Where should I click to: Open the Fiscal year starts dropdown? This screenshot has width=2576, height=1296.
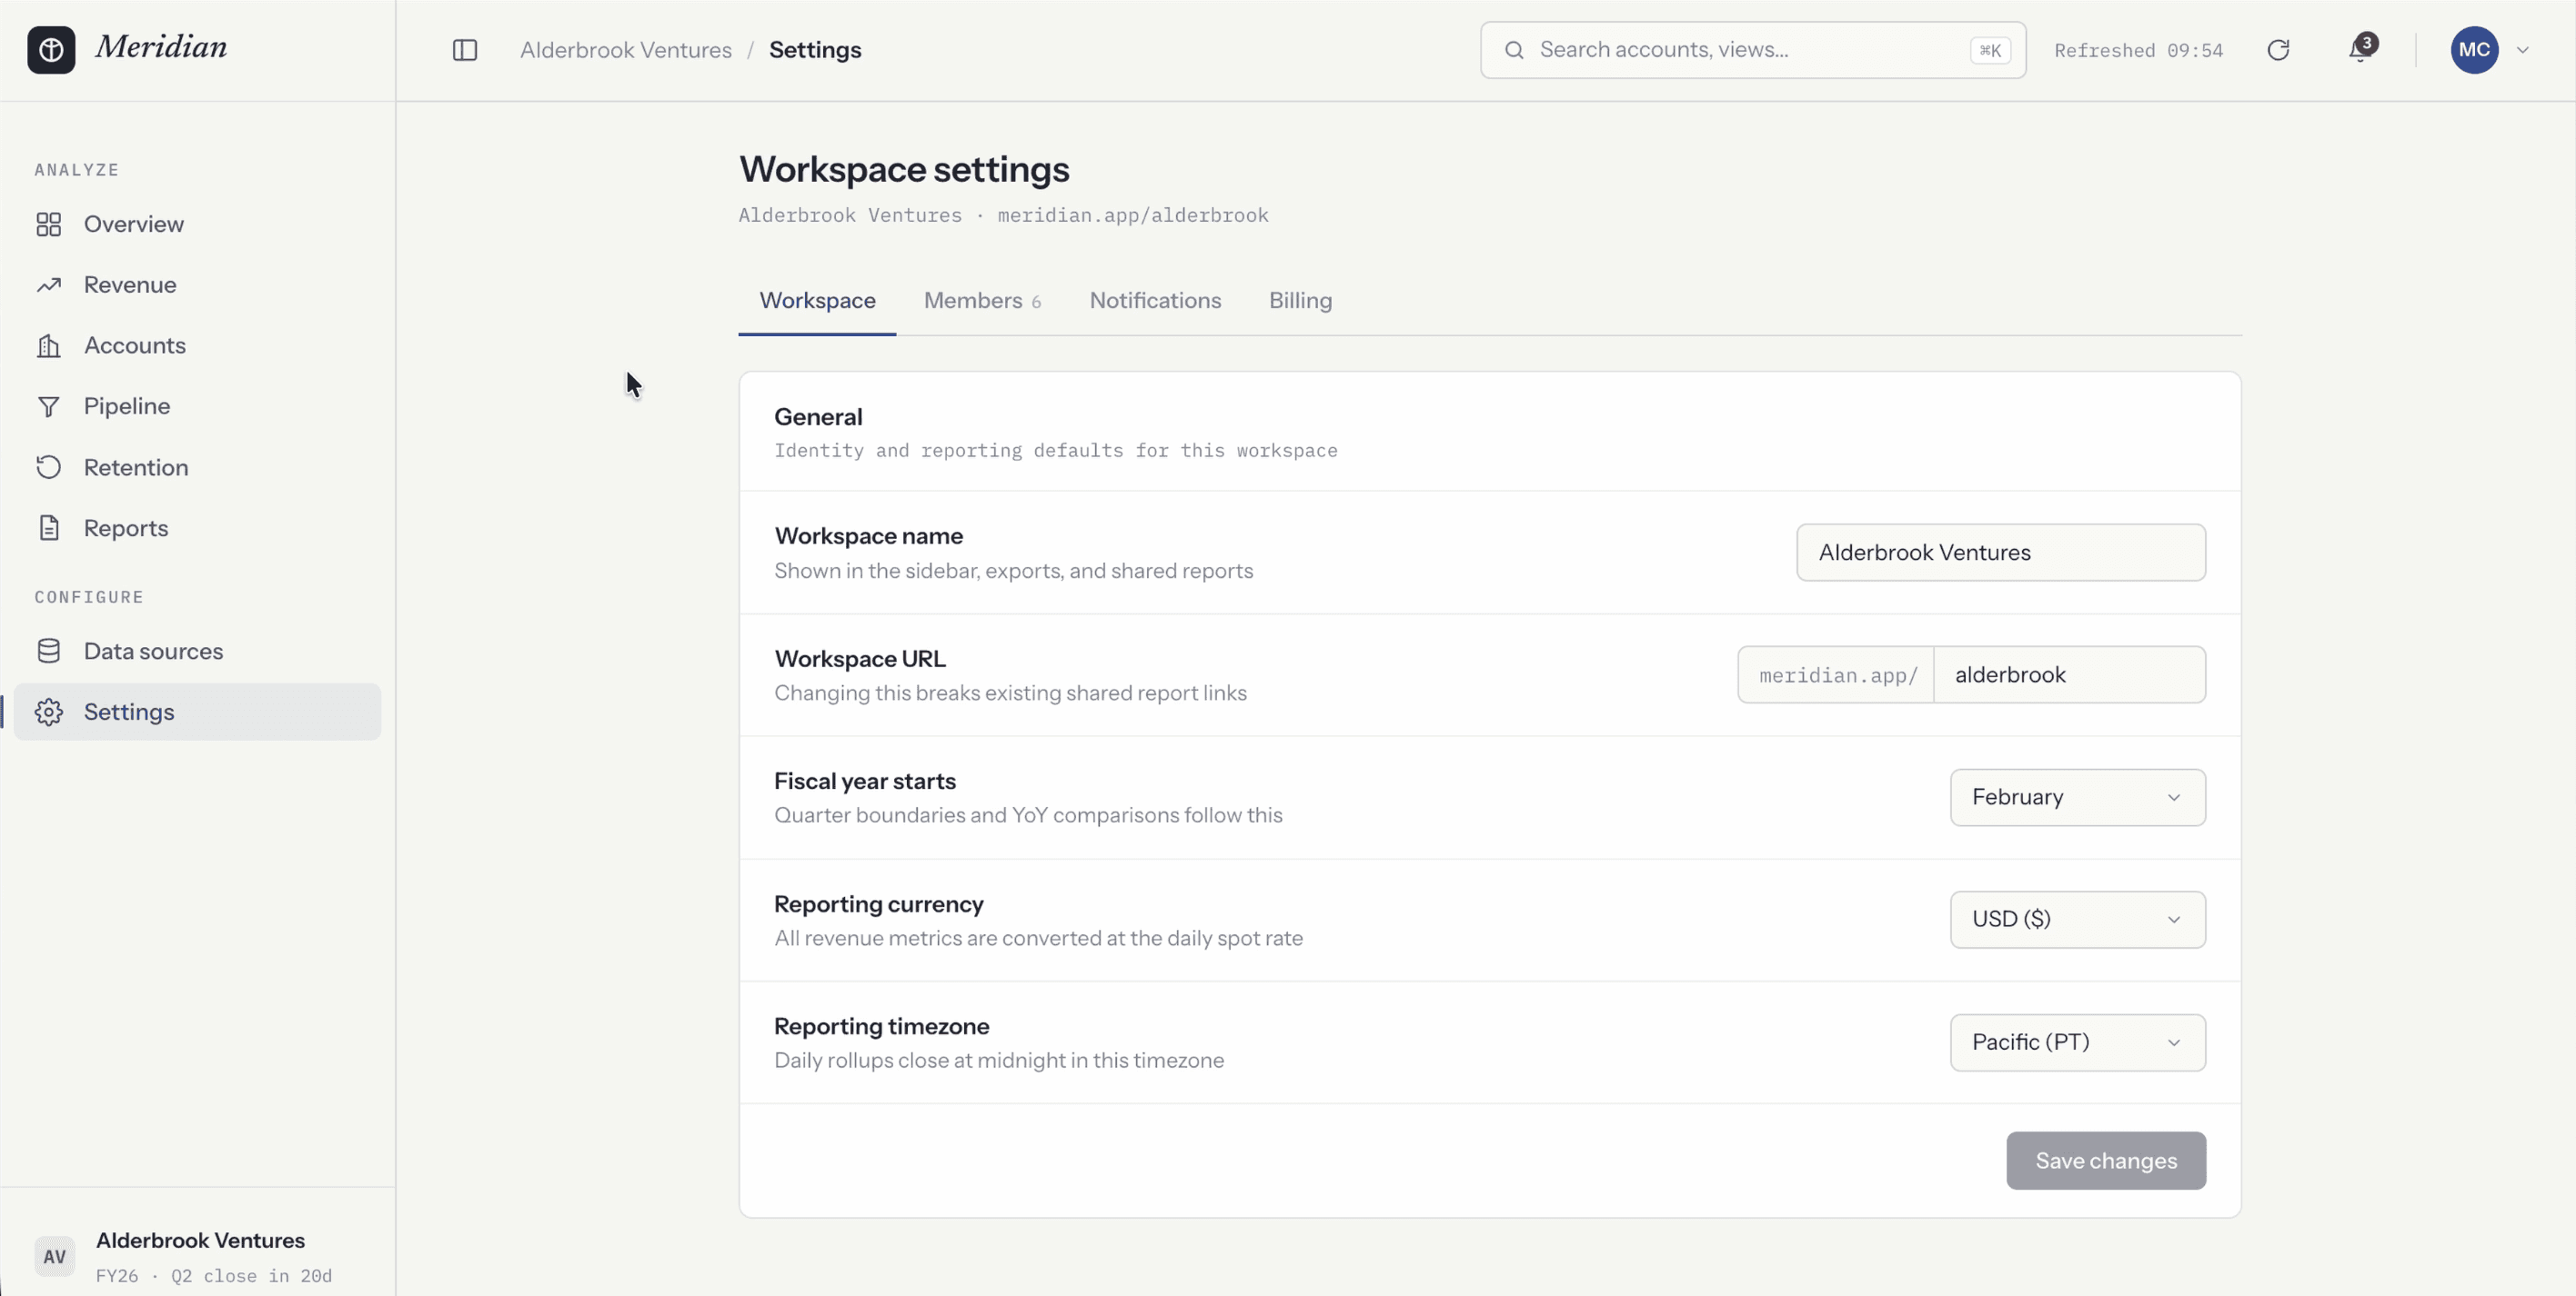pyautogui.click(x=2078, y=797)
